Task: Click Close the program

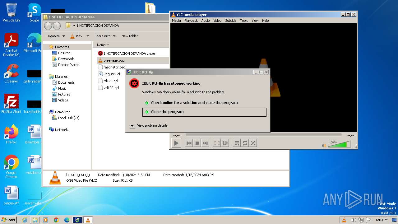Action: point(204,112)
